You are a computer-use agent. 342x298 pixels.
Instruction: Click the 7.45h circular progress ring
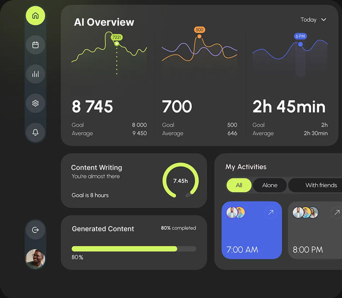tap(180, 181)
